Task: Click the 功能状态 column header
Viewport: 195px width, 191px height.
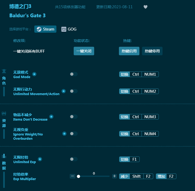Action: (82, 41)
